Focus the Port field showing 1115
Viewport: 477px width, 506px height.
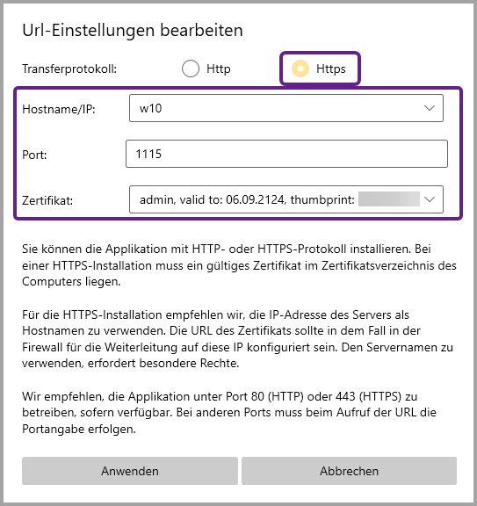pos(286,154)
